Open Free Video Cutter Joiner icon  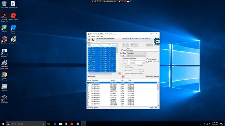pos(4,64)
